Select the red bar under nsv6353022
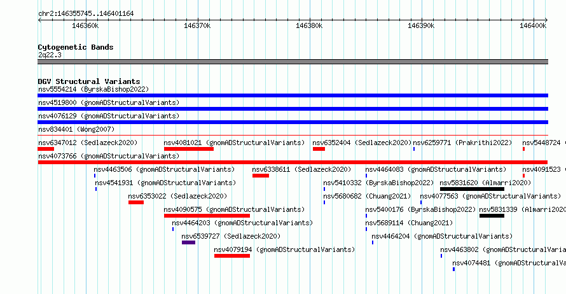The image size is (566, 294). click(136, 202)
